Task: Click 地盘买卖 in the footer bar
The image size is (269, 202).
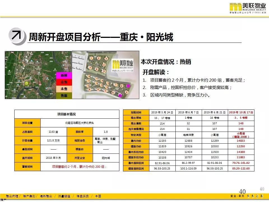Action: [x=83, y=196]
